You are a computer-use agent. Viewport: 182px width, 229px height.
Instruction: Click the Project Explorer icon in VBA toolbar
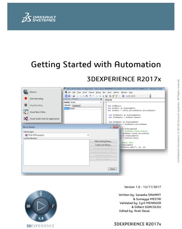(x=110, y=96)
